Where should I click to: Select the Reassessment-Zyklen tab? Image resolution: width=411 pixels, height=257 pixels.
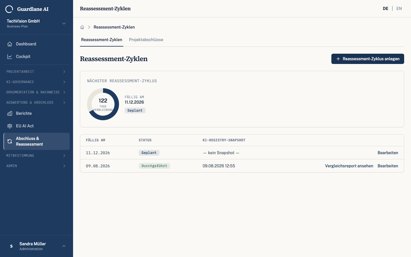click(102, 40)
